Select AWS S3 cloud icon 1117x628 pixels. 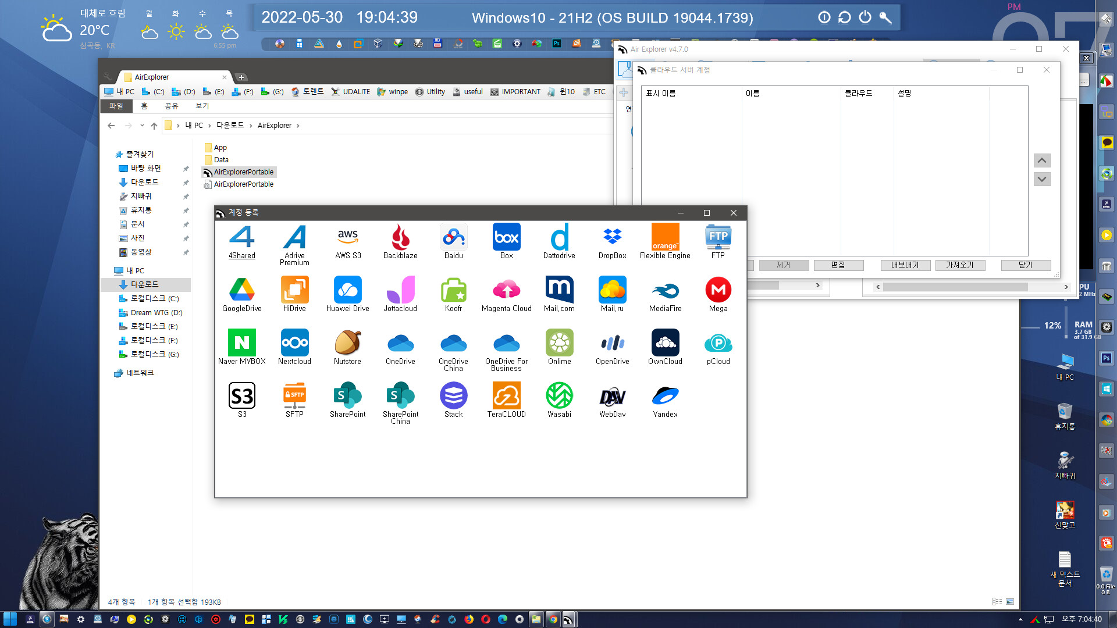tap(348, 241)
